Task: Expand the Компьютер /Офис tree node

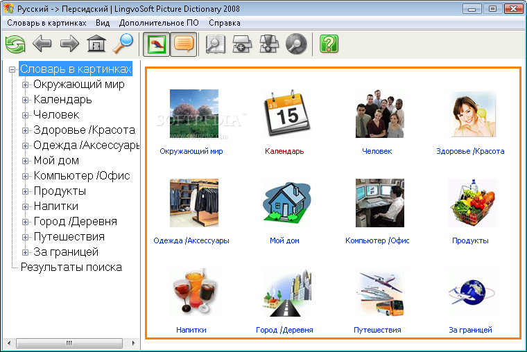Action: coord(25,176)
